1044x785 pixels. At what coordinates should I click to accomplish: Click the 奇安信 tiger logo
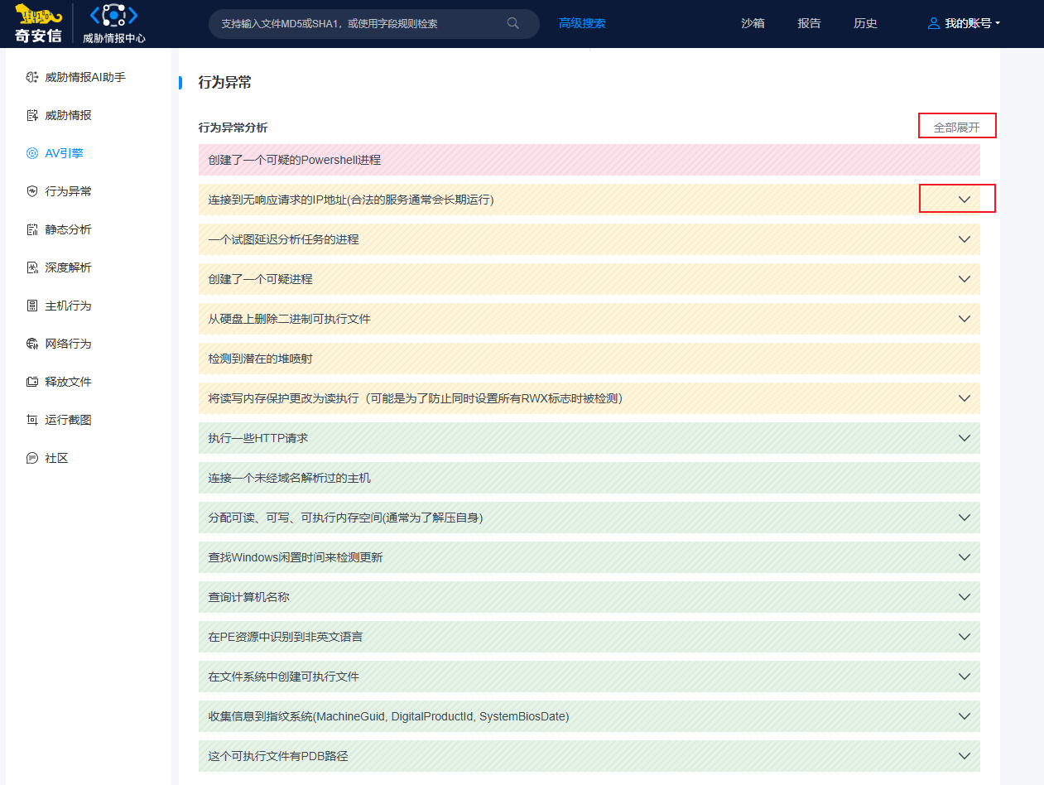click(39, 22)
